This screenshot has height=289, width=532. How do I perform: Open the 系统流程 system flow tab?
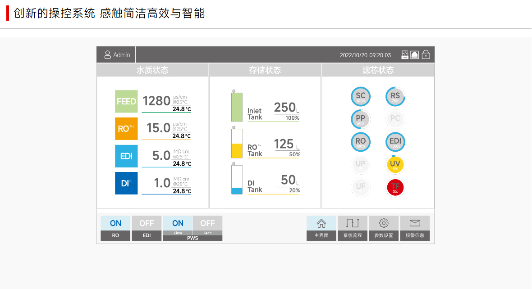(x=352, y=228)
